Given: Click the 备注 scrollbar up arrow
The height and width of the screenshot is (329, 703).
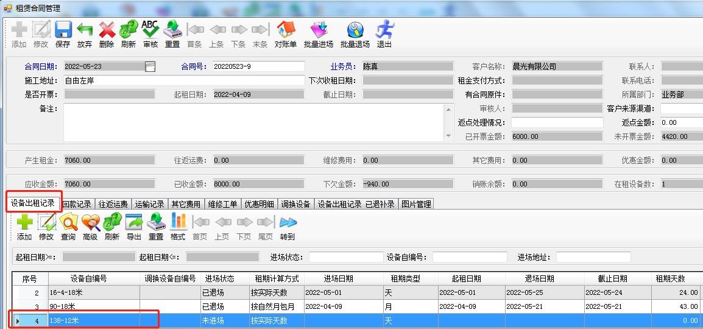Looking at the screenshot, I should pyautogui.click(x=448, y=109).
